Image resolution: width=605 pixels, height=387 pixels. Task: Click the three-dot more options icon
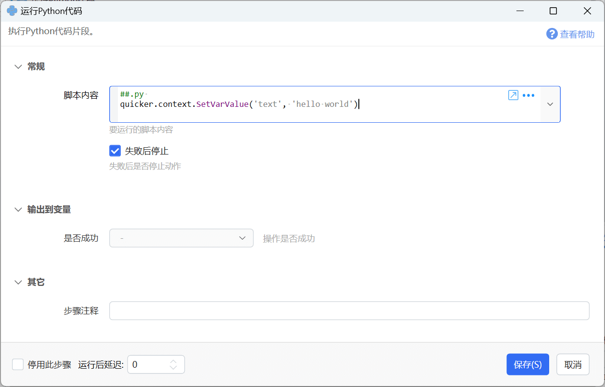(x=528, y=95)
